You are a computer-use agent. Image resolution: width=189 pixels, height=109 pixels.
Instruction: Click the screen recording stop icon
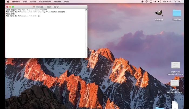coord(142,2)
